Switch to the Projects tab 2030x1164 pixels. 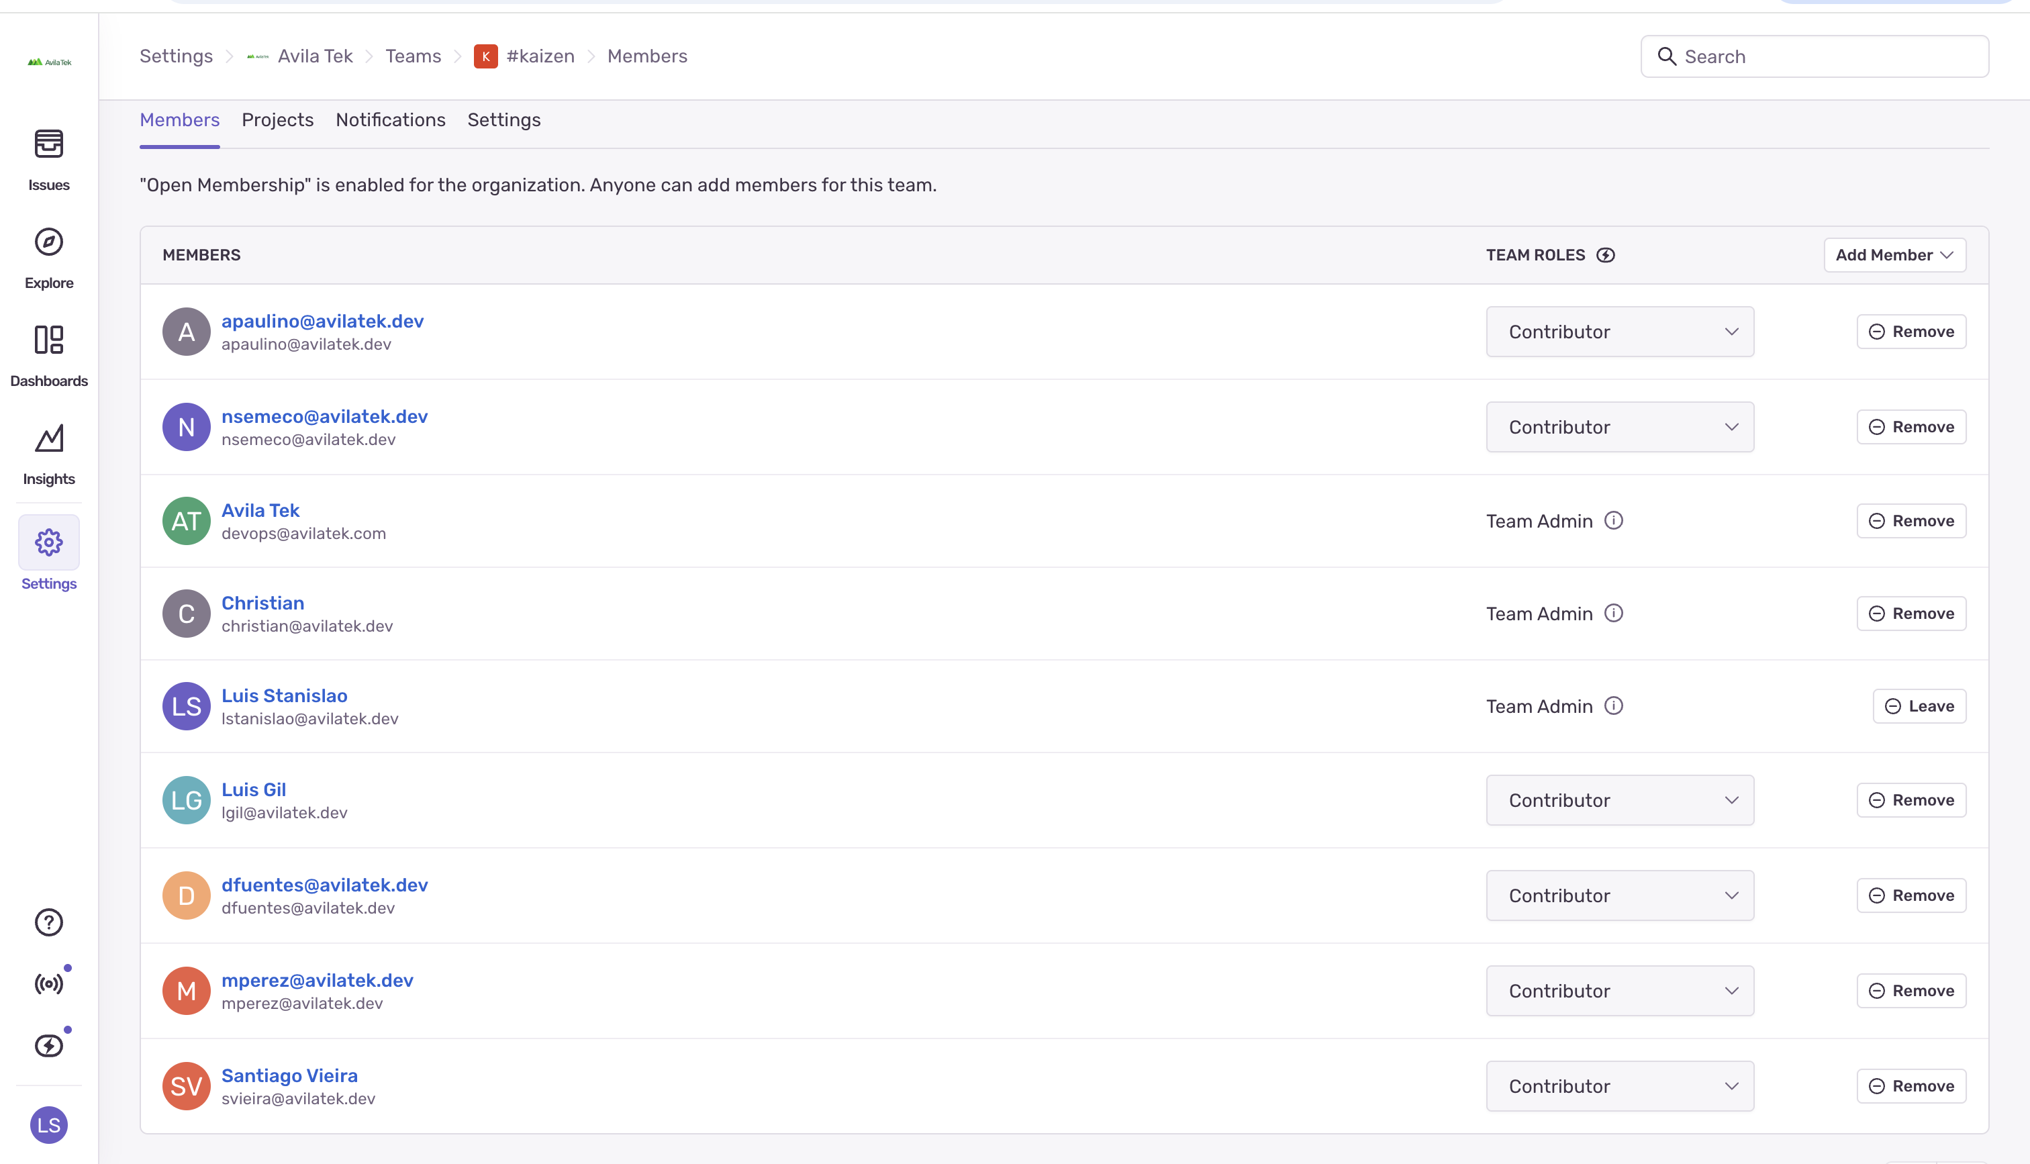pos(277,120)
